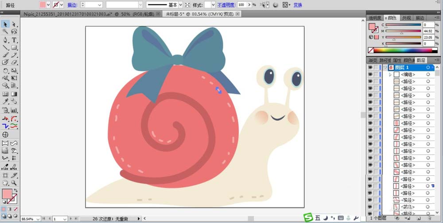Open the 基本 stroke style dropdown
443x223 pixels.
(x=180, y=4)
